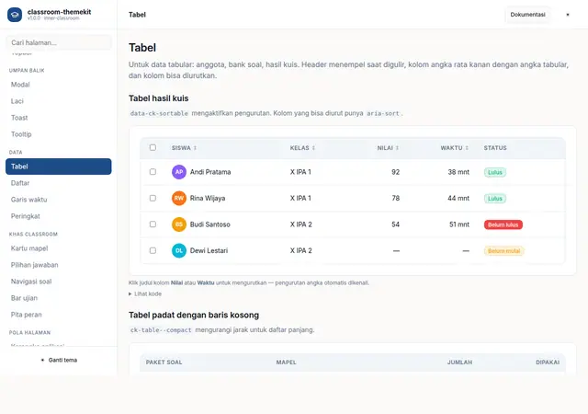The height and width of the screenshot is (414, 588).
Task: Open Pilihan jawaban in sidebar
Action: 59,265
